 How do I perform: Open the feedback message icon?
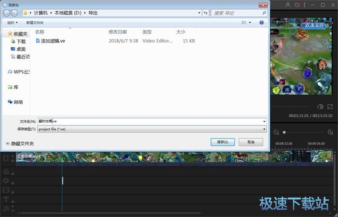pyautogui.click(x=297, y=5)
